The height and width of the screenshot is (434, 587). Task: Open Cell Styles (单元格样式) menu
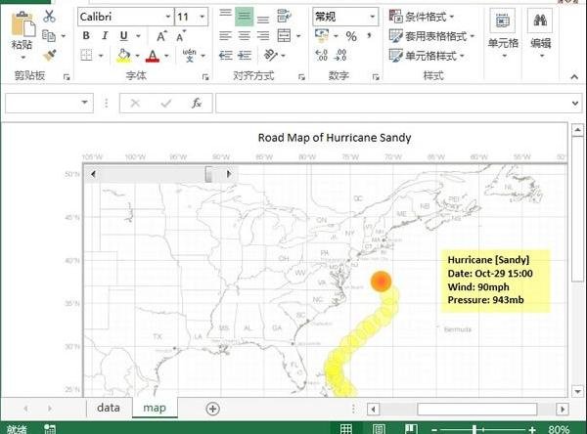pyautogui.click(x=427, y=56)
